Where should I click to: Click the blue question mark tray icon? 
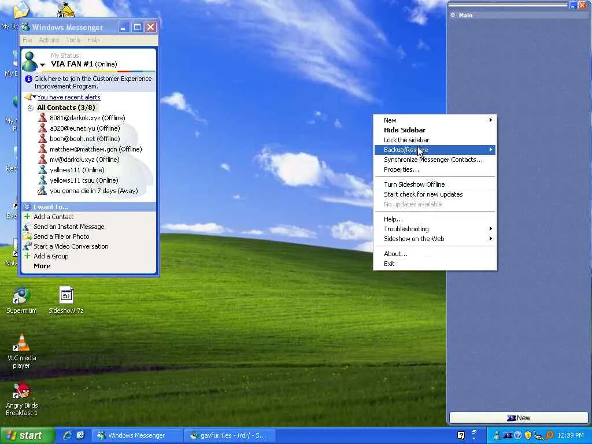pos(517,435)
